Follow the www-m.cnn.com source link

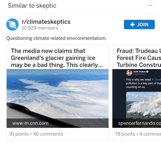click(x=31, y=123)
